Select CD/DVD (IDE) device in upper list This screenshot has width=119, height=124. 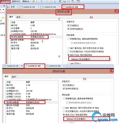[37, 34]
